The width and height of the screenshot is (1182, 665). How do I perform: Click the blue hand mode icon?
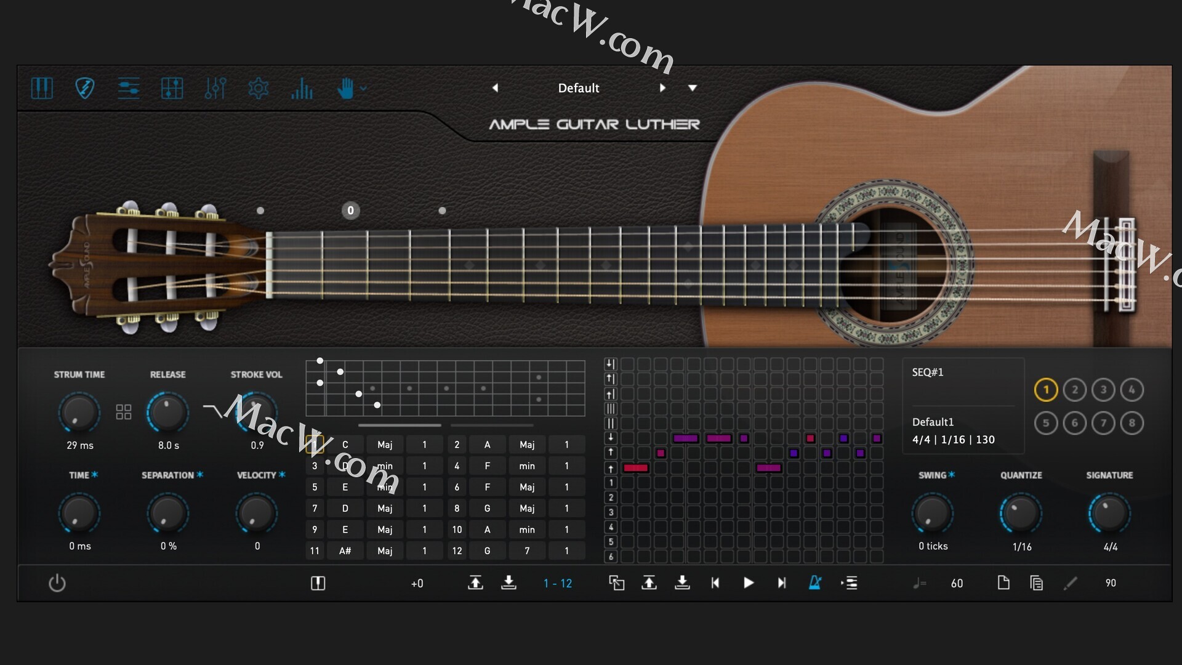(x=345, y=88)
